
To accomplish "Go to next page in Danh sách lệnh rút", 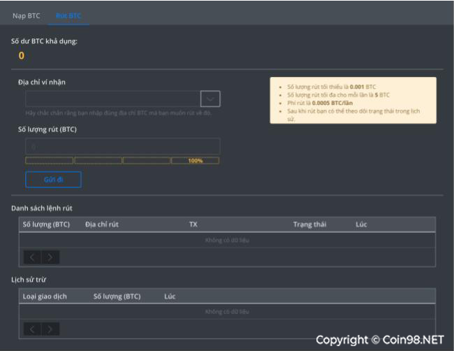I will point(50,257).
